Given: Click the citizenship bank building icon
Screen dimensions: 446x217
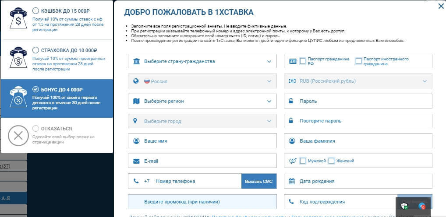Looking at the screenshot, I should [137, 61].
